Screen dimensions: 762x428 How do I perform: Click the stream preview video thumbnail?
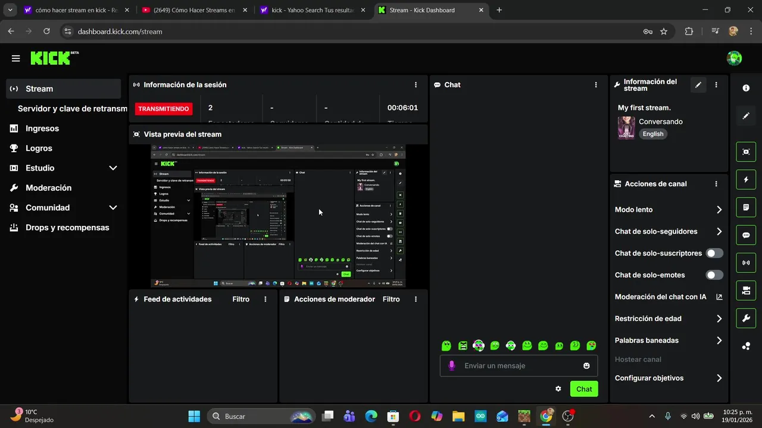coord(278,215)
